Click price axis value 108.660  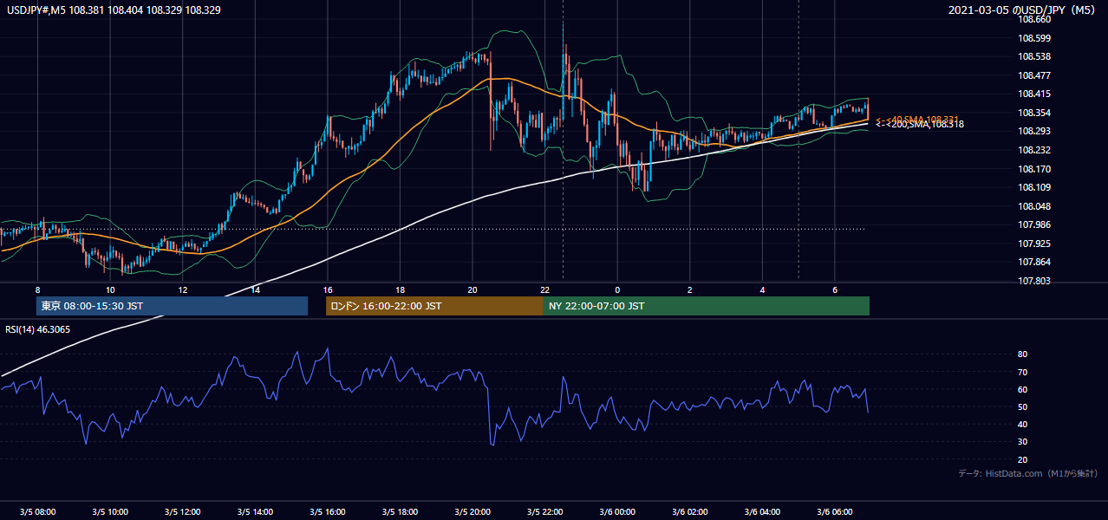[1033, 19]
